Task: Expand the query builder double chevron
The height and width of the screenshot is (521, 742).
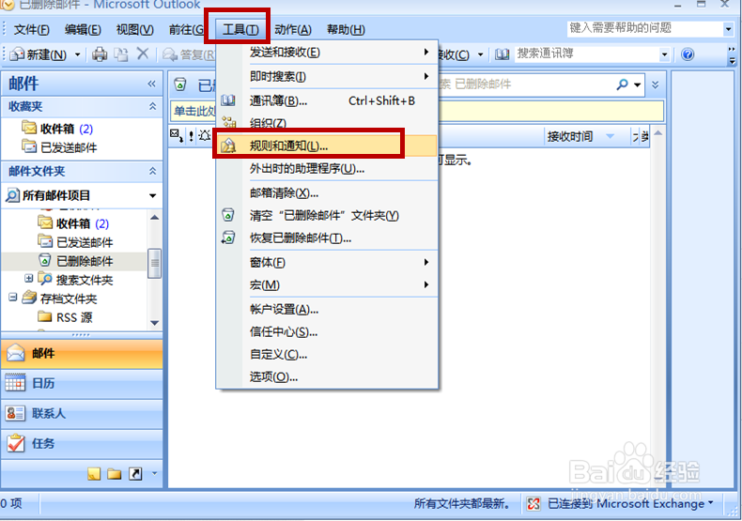Action: point(655,85)
